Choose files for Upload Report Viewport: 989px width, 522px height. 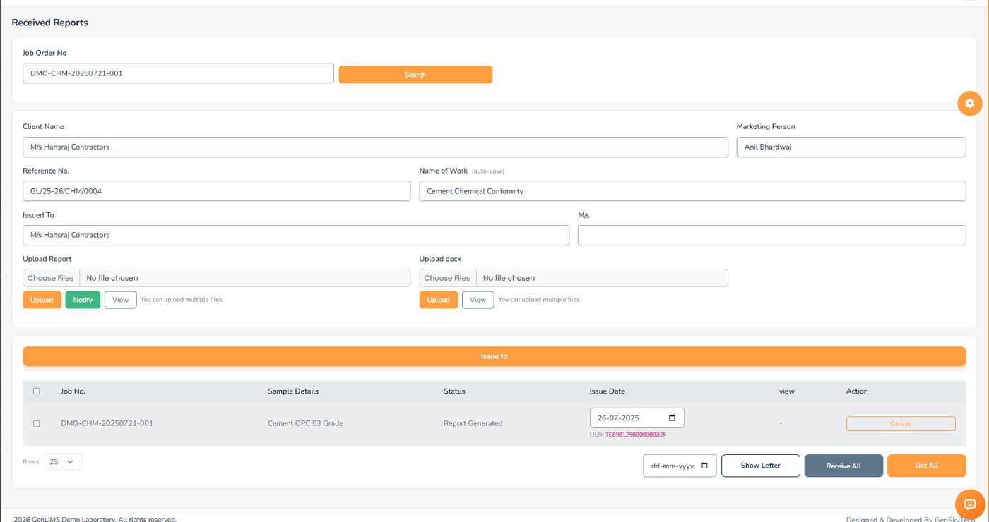(51, 278)
